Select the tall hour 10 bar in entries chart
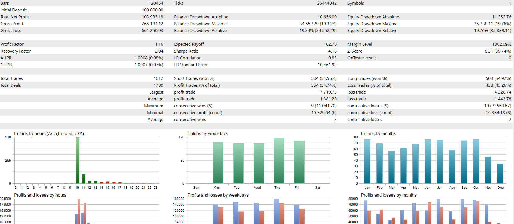 (78, 160)
